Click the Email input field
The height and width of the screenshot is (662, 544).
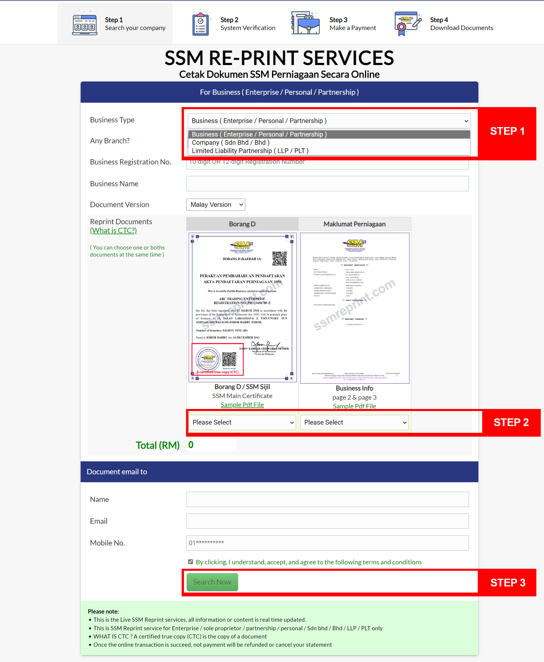click(327, 521)
